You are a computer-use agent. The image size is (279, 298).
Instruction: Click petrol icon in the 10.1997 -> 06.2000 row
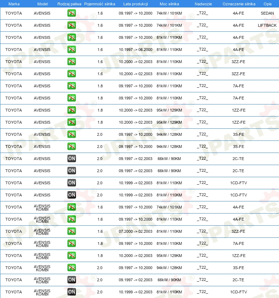(x=71, y=50)
